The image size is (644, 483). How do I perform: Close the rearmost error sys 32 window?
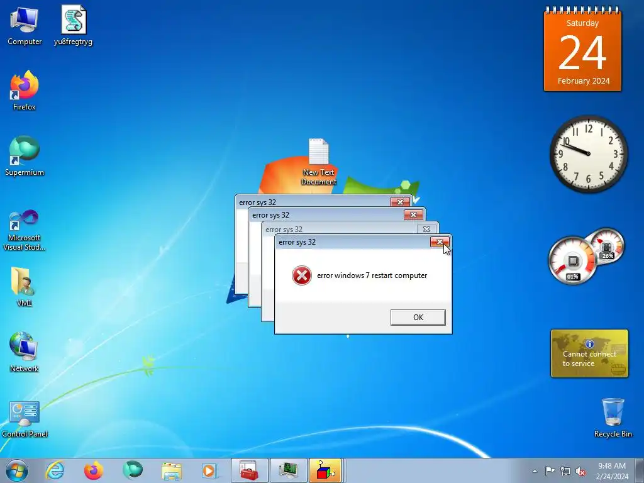(x=400, y=202)
